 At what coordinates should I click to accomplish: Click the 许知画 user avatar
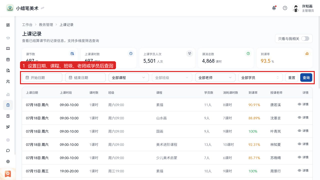pyautogui.click(x=296, y=8)
